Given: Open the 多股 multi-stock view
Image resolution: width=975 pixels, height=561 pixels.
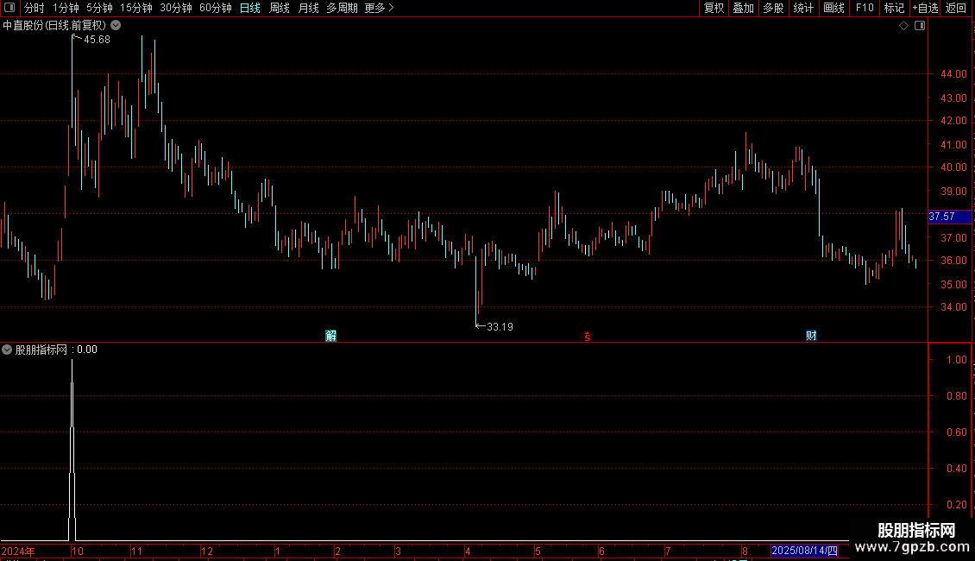Looking at the screenshot, I should pyautogui.click(x=773, y=8).
